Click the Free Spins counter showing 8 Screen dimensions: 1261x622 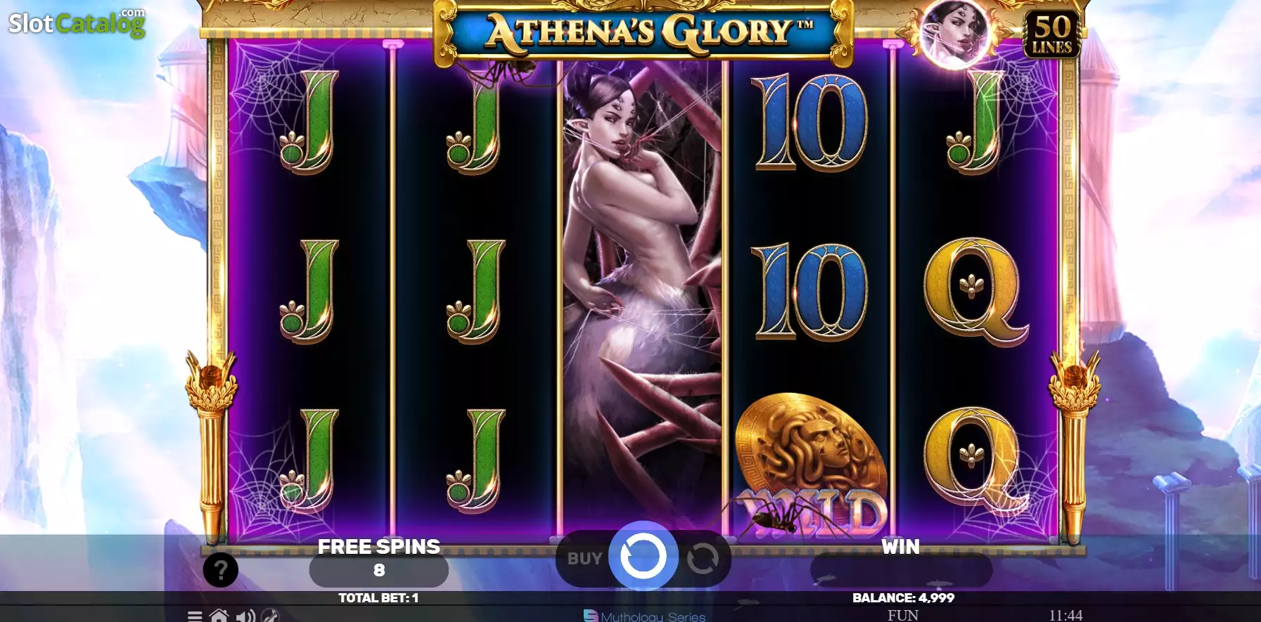coord(379,570)
